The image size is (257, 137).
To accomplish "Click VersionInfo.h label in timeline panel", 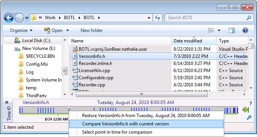I will [35, 102].
